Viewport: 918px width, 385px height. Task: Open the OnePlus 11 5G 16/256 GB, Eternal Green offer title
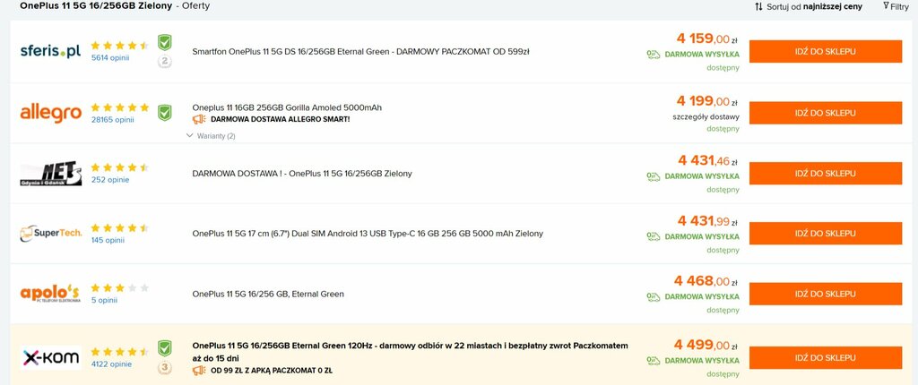click(x=268, y=294)
